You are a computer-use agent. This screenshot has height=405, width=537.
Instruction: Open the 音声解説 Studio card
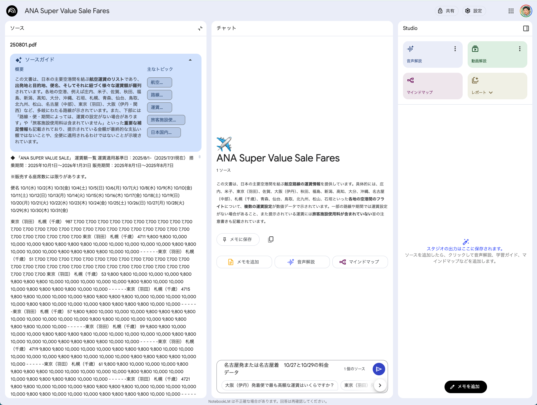[x=433, y=54]
